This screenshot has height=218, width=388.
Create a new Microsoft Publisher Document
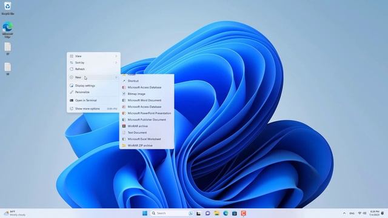click(x=147, y=120)
